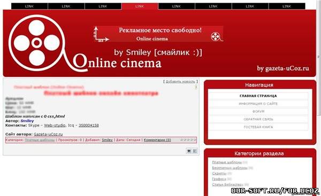Open 'ГОСТЕВАЯ КНИГА' menu item
This screenshot has width=321, height=196.
[x=258, y=127]
